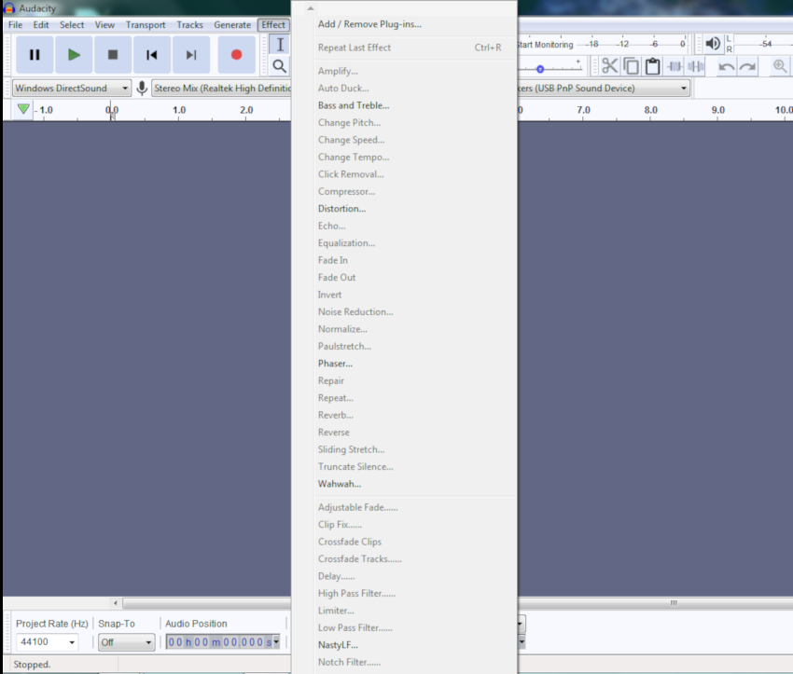The image size is (793, 674).
Task: Start recording with the red Record button
Action: [x=236, y=55]
